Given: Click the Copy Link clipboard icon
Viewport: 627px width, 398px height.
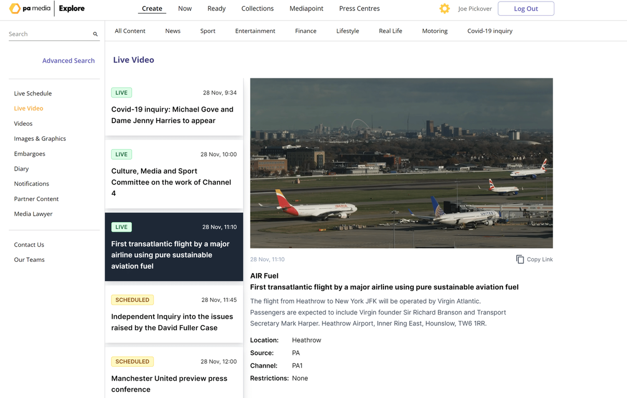Looking at the screenshot, I should click(520, 259).
